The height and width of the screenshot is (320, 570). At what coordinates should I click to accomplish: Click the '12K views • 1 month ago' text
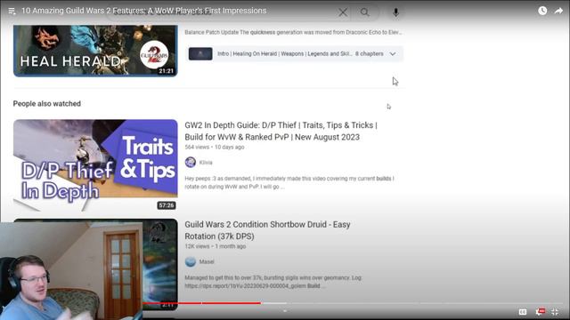point(216,246)
